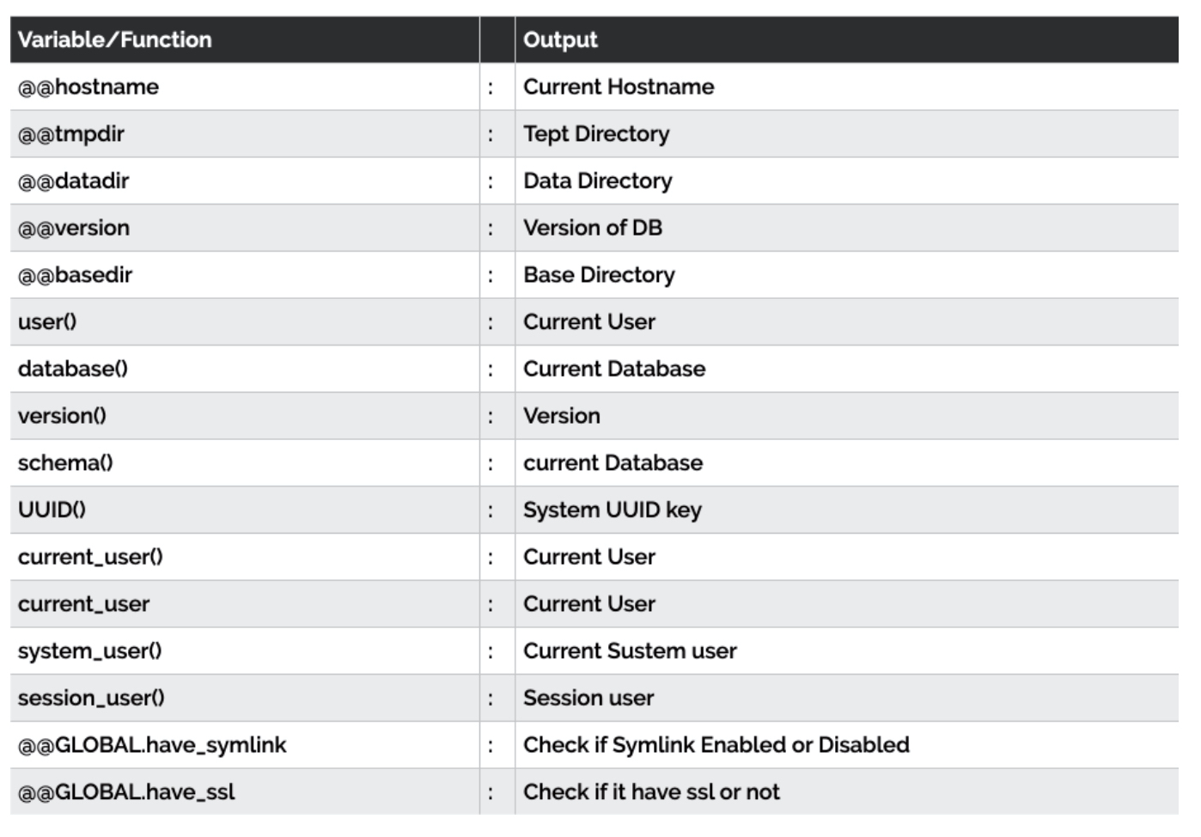Select the current_user() function cell

245,557
